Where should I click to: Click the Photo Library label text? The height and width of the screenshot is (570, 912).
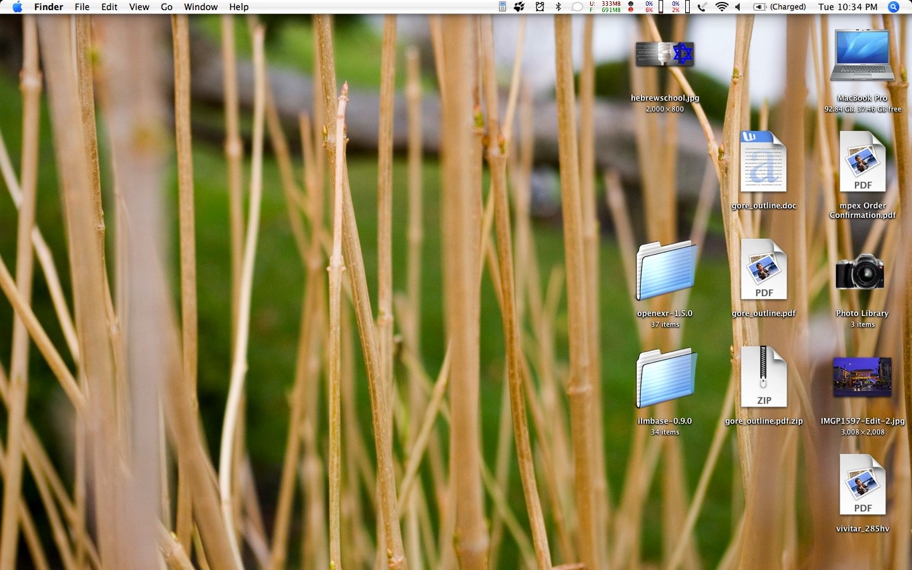(x=863, y=313)
